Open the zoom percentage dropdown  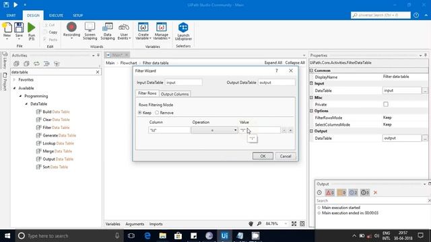pos(286,224)
